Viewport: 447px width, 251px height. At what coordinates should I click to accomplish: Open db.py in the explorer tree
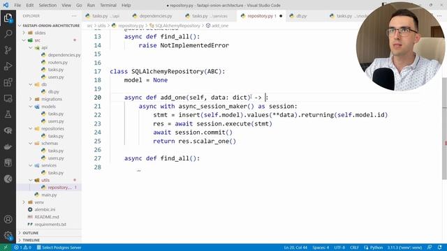pyautogui.click(x=53, y=91)
